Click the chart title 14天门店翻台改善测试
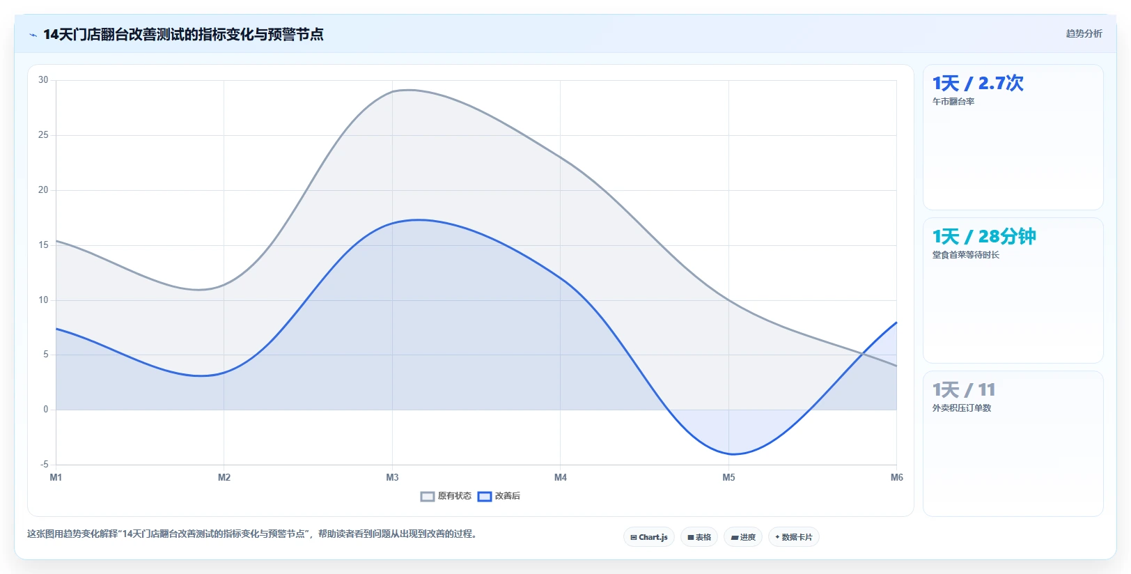The width and height of the screenshot is (1131, 574). click(x=183, y=34)
